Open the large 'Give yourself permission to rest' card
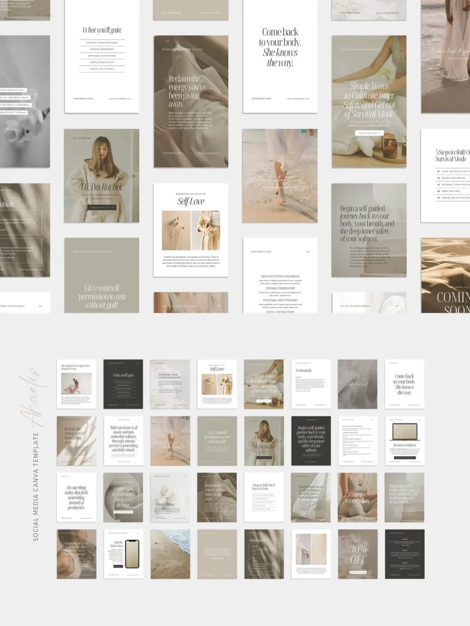 [x=102, y=276]
